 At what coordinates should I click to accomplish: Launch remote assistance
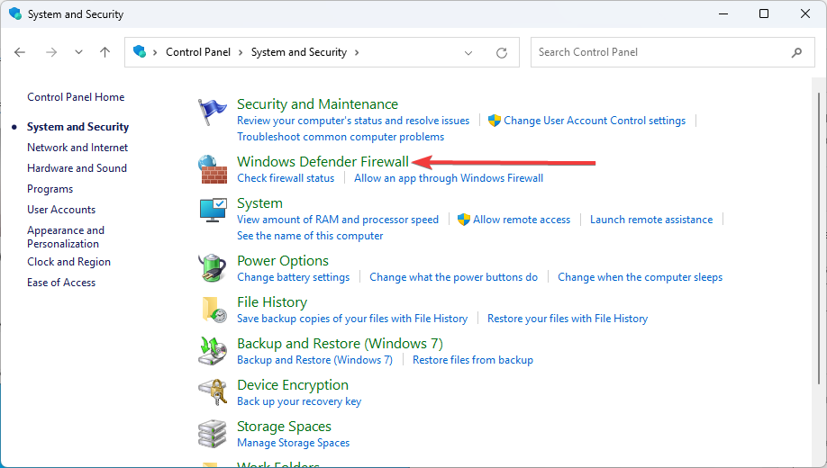tap(650, 220)
